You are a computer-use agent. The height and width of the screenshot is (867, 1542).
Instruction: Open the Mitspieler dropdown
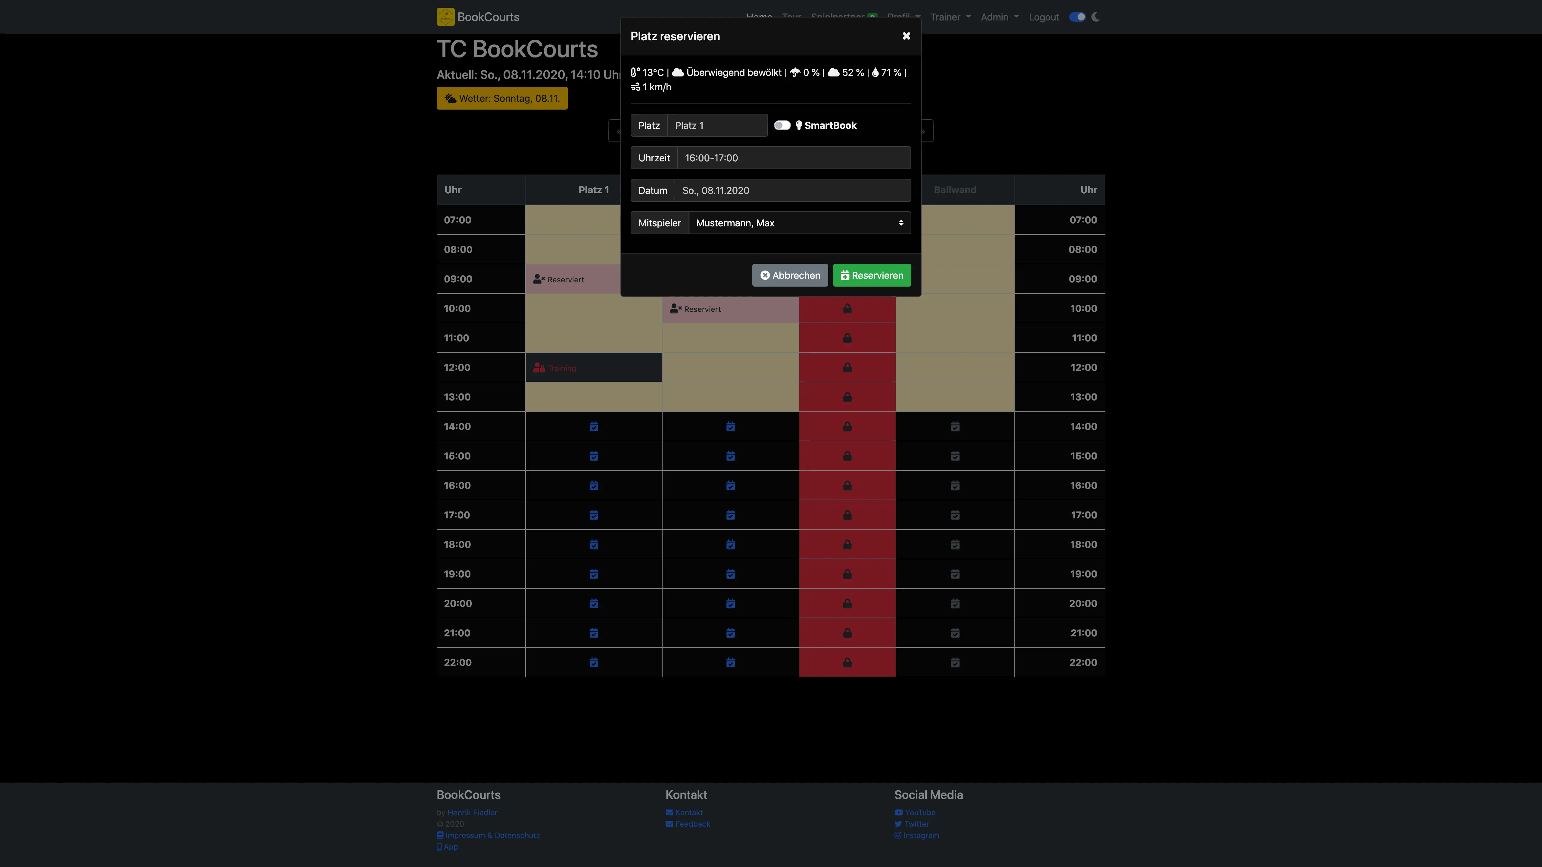800,222
